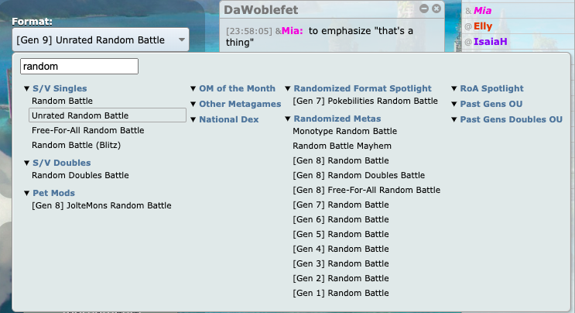Expand the RoA Spotlight section
This screenshot has height=313, width=575.
[491, 88]
